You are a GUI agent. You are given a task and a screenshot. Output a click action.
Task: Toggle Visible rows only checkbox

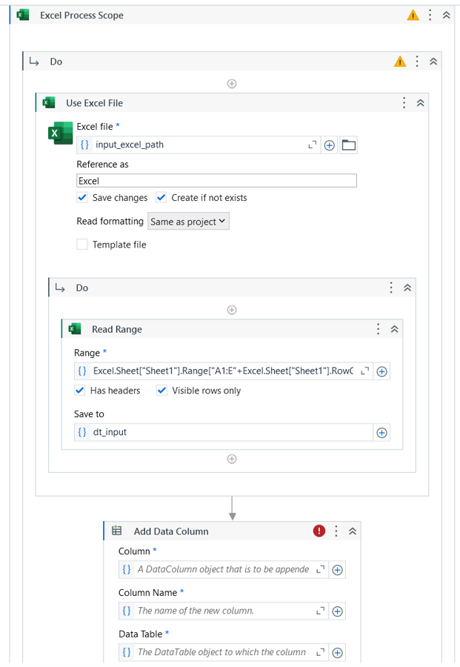161,390
